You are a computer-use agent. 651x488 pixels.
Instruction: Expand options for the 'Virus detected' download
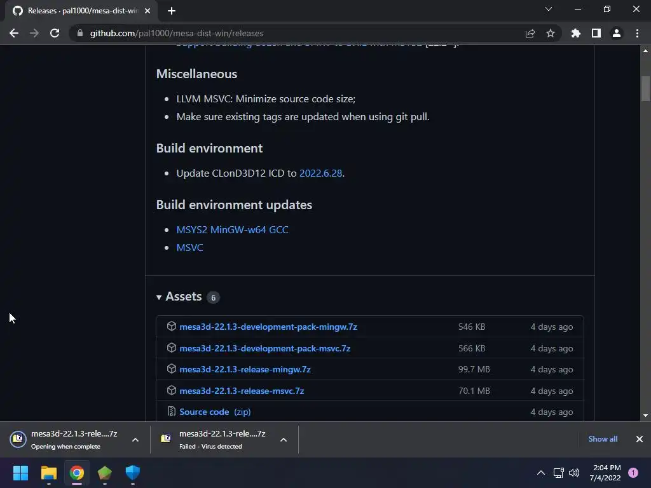[284, 440]
